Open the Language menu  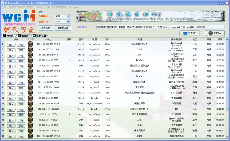point(73,7)
